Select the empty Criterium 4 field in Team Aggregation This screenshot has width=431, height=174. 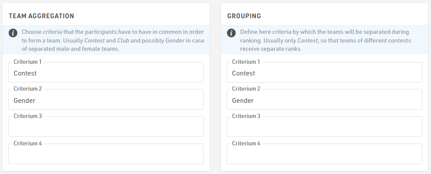pyautogui.click(x=106, y=154)
